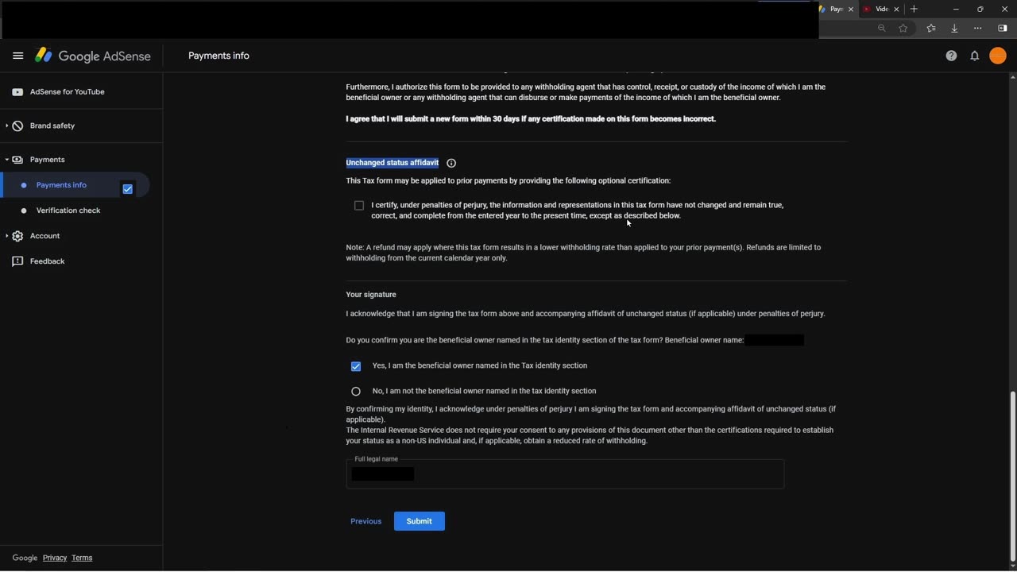Screen dimensions: 1017x572
Task: Click the highlighted Unchanged status affidavit heading
Action: [x=392, y=163]
